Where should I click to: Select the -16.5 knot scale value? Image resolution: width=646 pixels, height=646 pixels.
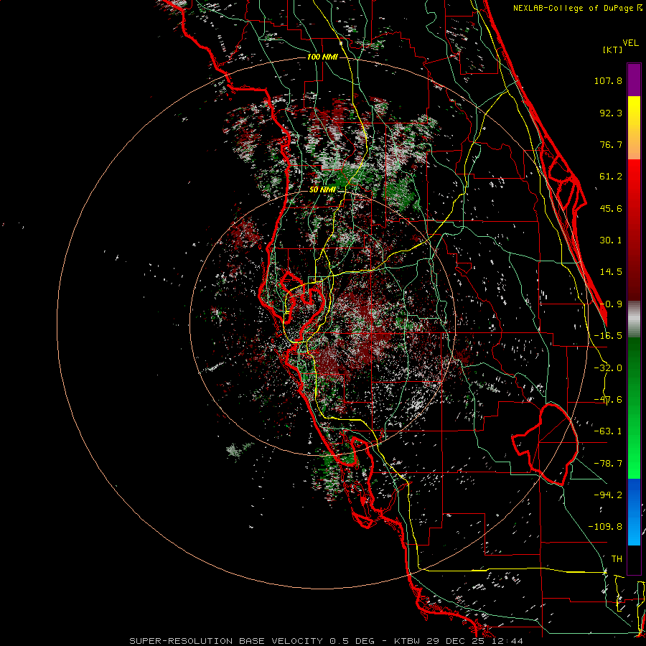click(608, 336)
